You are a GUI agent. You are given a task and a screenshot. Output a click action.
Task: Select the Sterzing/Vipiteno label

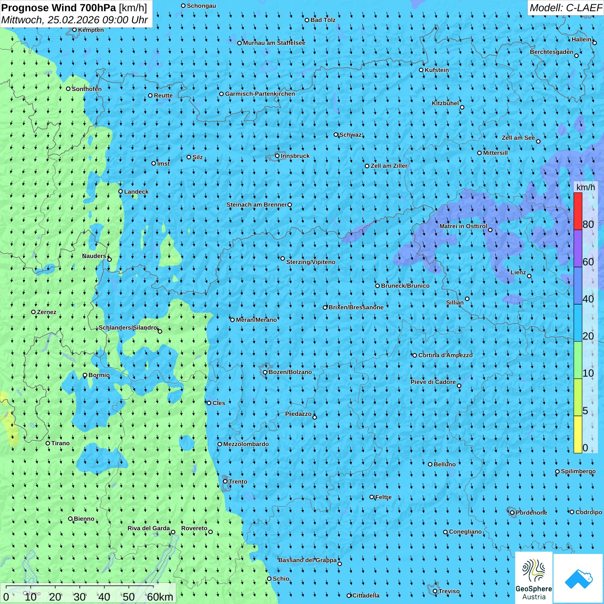pyautogui.click(x=311, y=262)
